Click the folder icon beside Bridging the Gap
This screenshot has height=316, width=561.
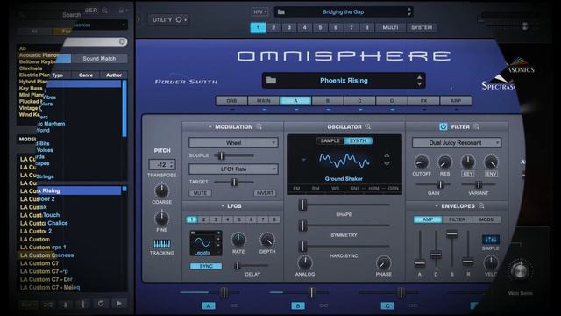pyautogui.click(x=281, y=11)
